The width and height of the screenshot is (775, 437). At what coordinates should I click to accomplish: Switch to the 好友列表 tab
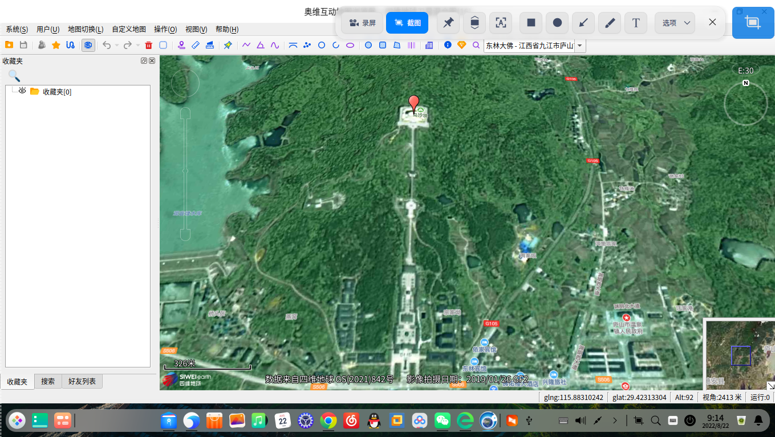pyautogui.click(x=82, y=381)
